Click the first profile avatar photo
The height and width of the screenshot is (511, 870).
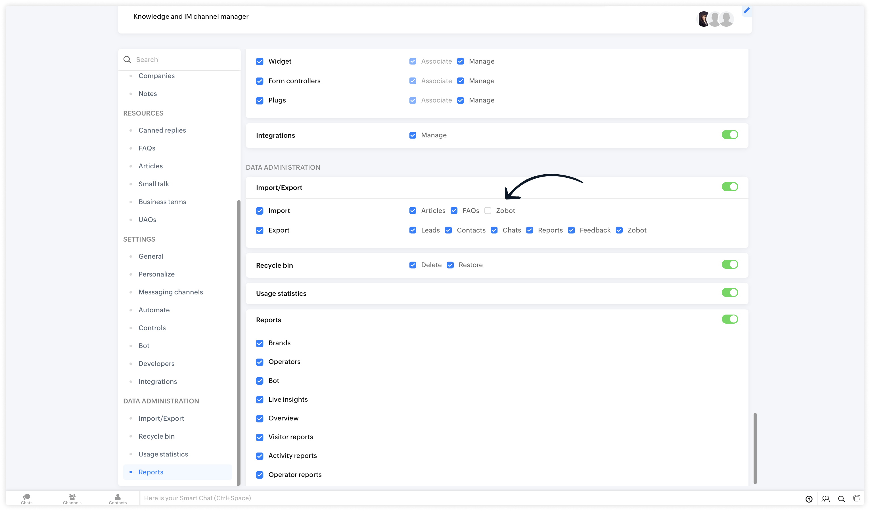coord(703,19)
